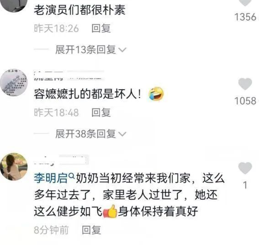
Task: Click chevron next to 展开38条回复
Action: [123, 134]
